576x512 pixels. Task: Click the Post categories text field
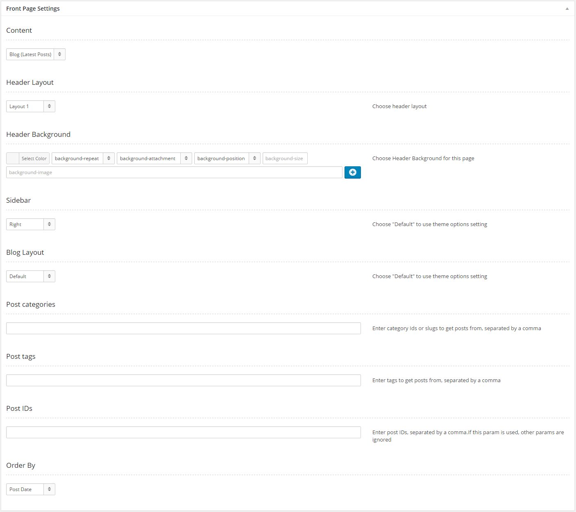click(x=183, y=328)
